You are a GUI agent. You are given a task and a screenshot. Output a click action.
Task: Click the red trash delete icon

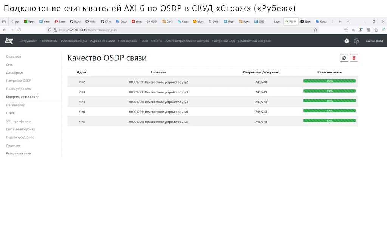[354, 58]
